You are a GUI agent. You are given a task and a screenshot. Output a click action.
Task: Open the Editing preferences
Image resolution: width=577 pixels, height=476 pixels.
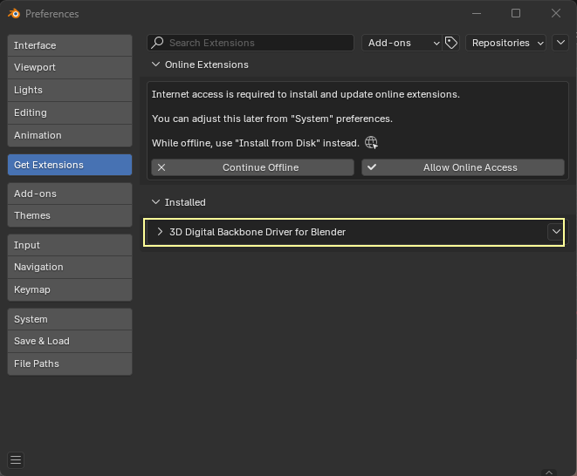pos(70,112)
